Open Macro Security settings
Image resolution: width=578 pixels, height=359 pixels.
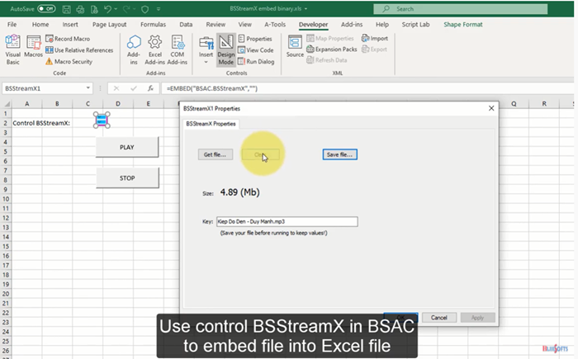pyautogui.click(x=69, y=62)
